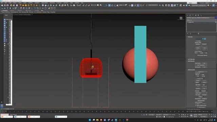
Task: Open the File menu
Action: (x=2, y=3)
